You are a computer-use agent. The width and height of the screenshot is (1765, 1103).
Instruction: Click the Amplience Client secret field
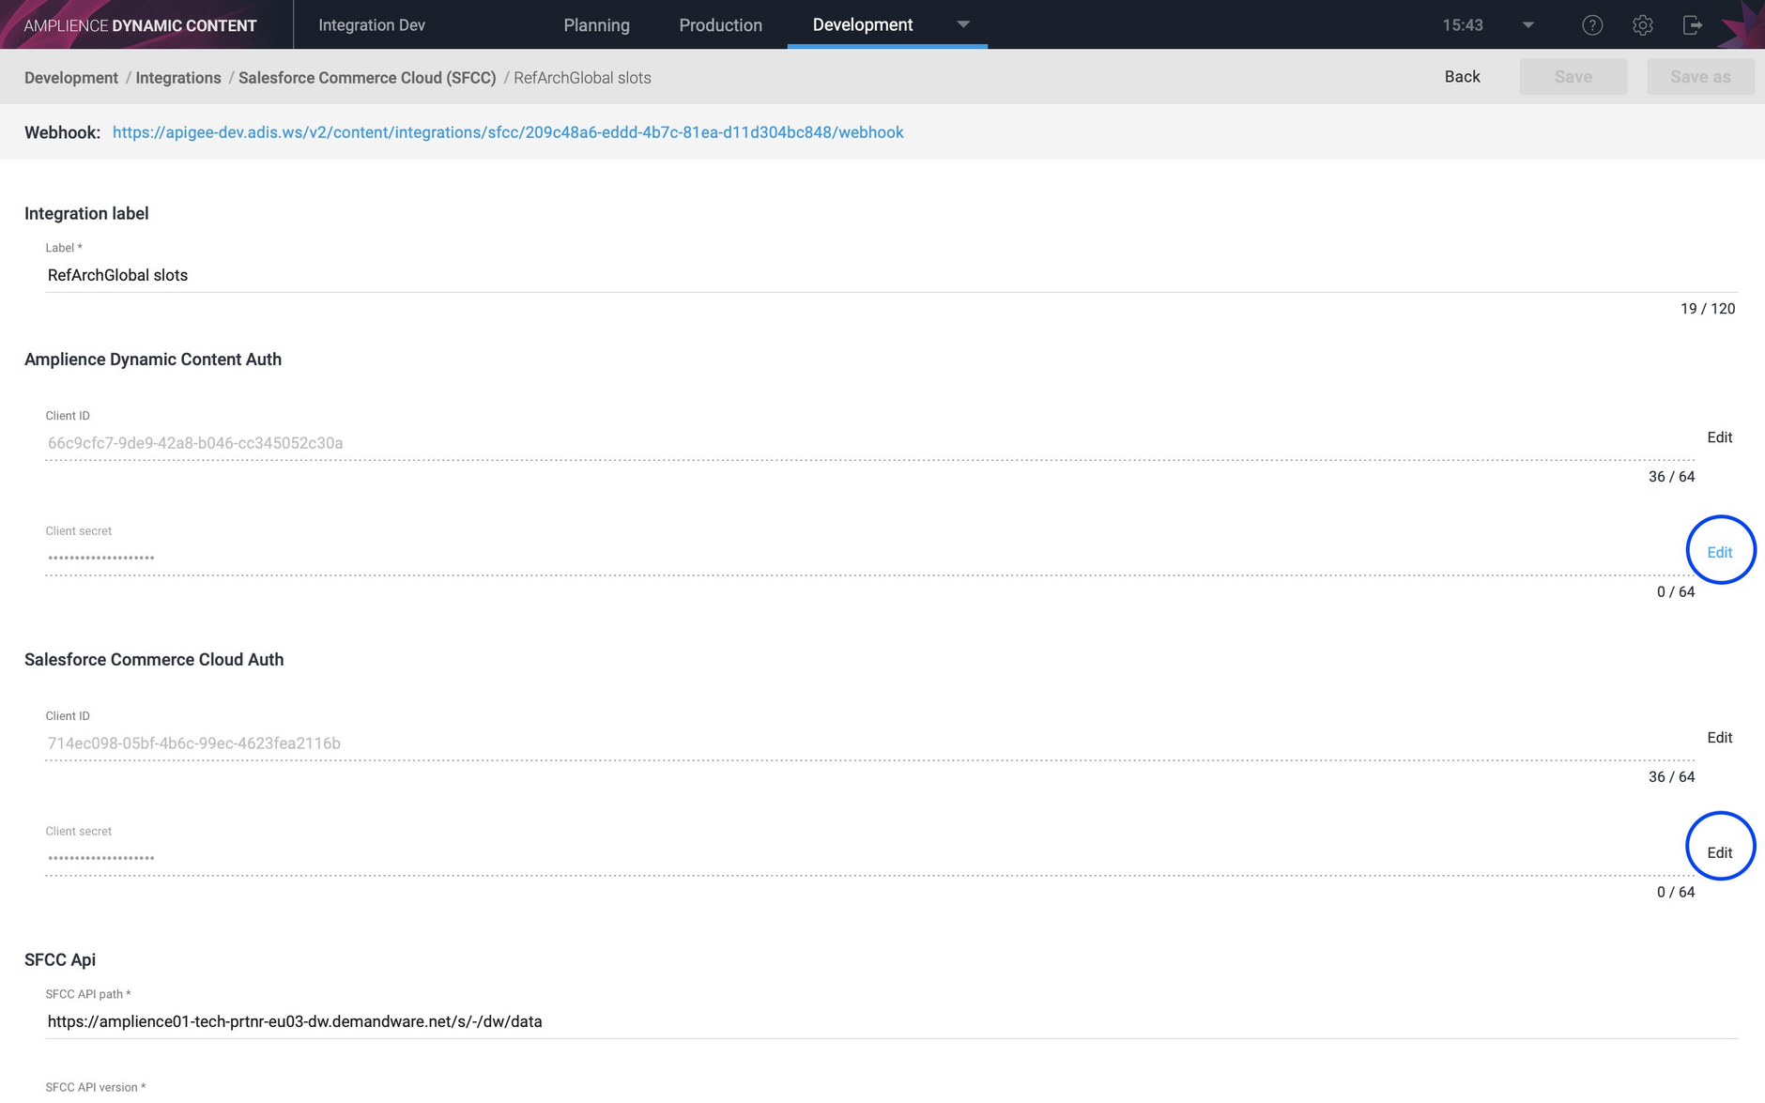(869, 558)
